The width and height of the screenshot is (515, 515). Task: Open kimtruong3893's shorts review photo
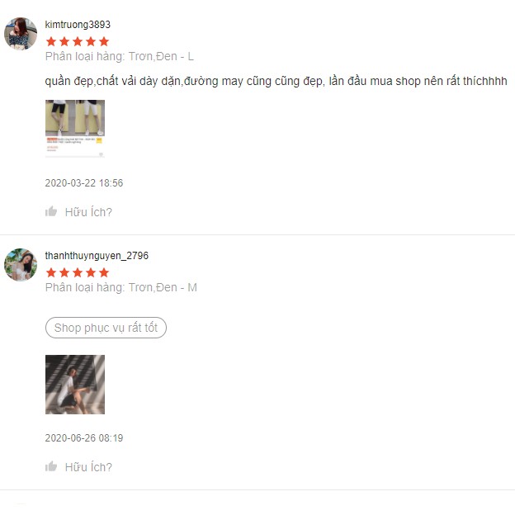[75, 129]
